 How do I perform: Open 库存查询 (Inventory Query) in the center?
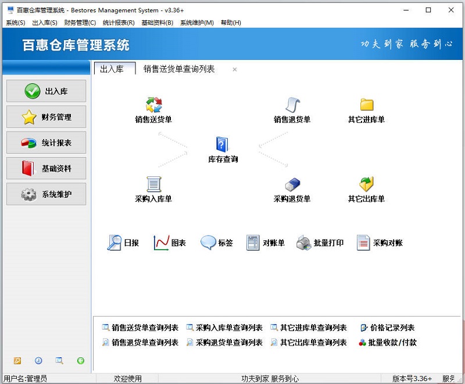pyautogui.click(x=222, y=145)
